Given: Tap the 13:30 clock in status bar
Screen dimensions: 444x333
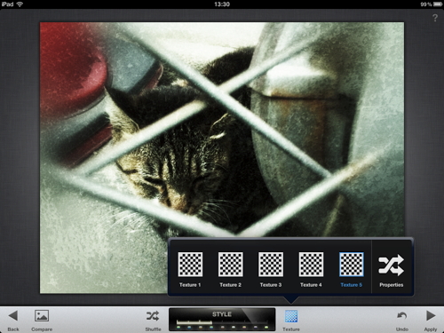Looking at the screenshot, I should pyautogui.click(x=222, y=4).
